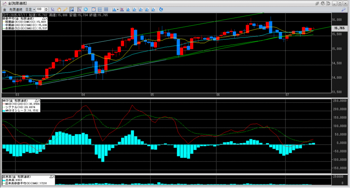Activate the hand pan tool
The width and height of the screenshot is (350, 188).
59,9
